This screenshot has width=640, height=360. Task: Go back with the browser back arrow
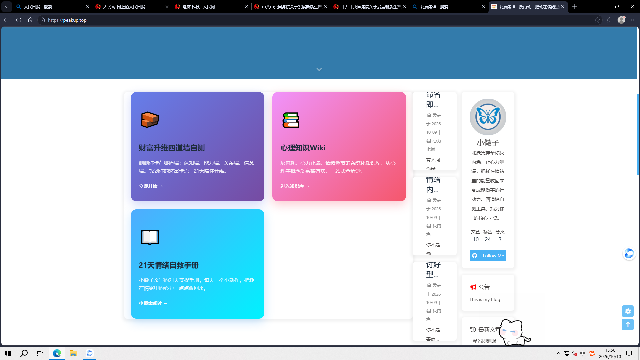[x=7, y=20]
